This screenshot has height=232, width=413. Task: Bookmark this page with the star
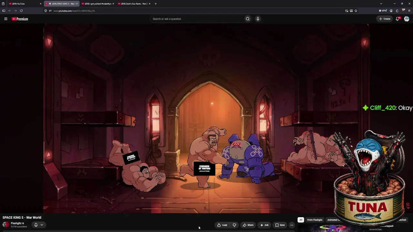point(356,11)
